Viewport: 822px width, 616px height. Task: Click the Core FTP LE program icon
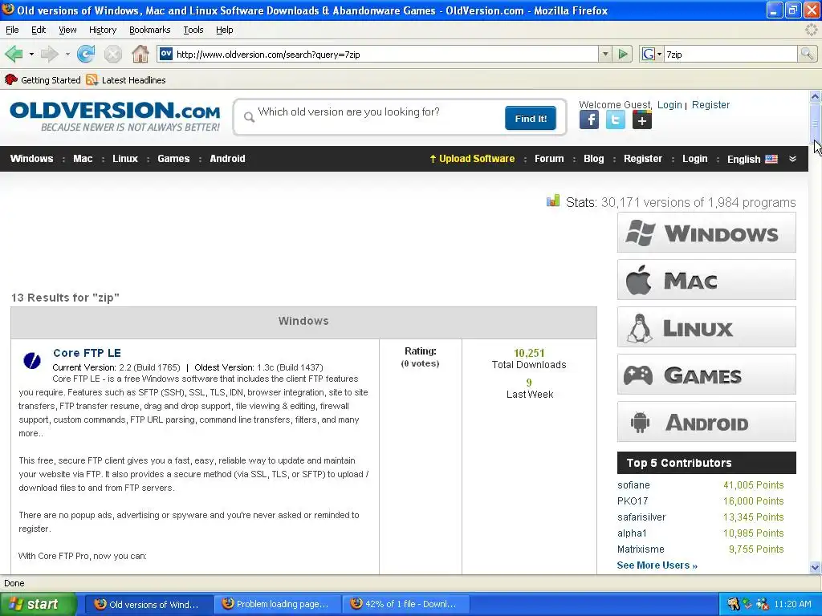tap(32, 360)
